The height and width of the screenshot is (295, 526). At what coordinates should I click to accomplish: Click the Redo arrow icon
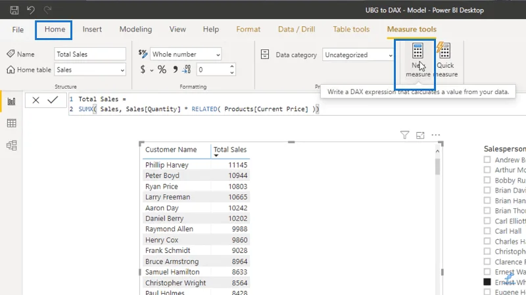point(47,10)
